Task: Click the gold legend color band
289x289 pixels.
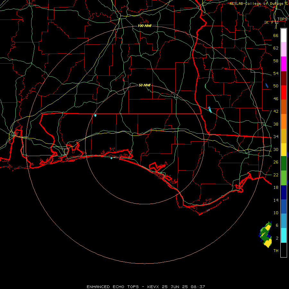Action: 284,136
